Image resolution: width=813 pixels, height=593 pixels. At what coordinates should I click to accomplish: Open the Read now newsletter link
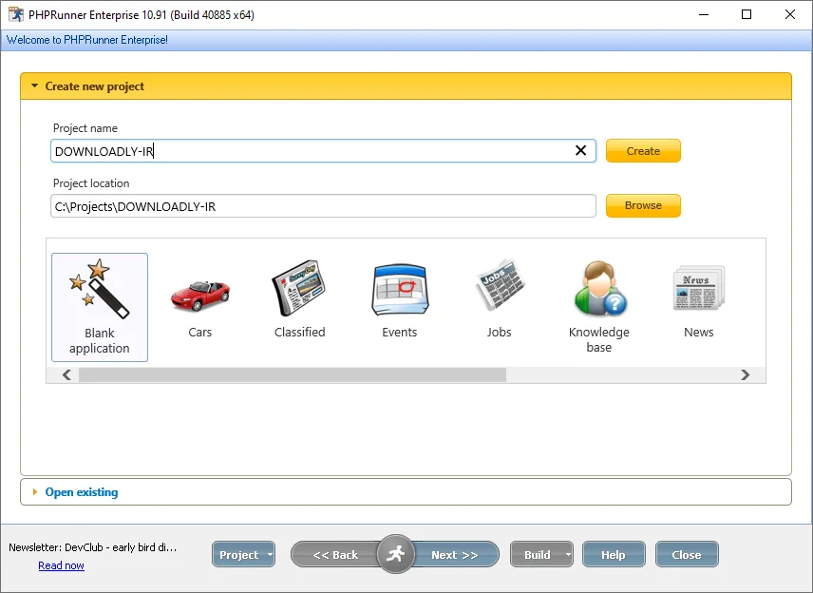point(61,565)
